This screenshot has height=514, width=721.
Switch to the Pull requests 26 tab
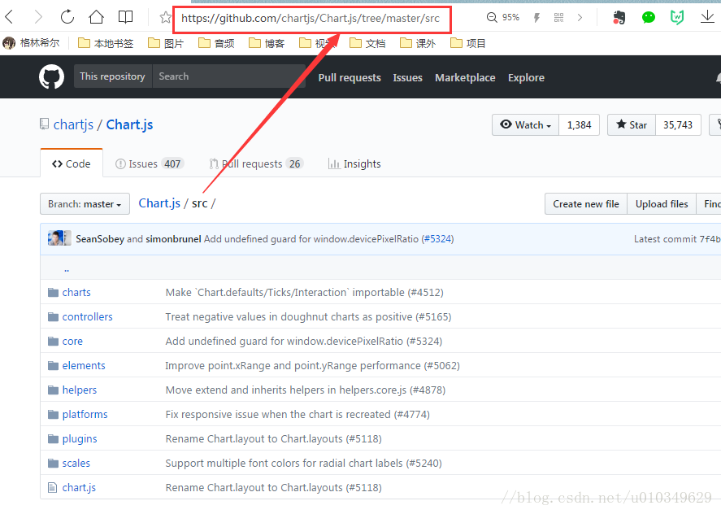pyautogui.click(x=256, y=163)
